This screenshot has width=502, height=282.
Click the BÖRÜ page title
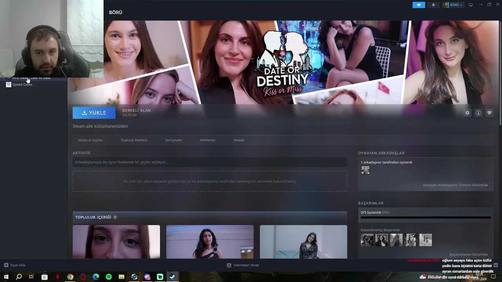click(116, 13)
